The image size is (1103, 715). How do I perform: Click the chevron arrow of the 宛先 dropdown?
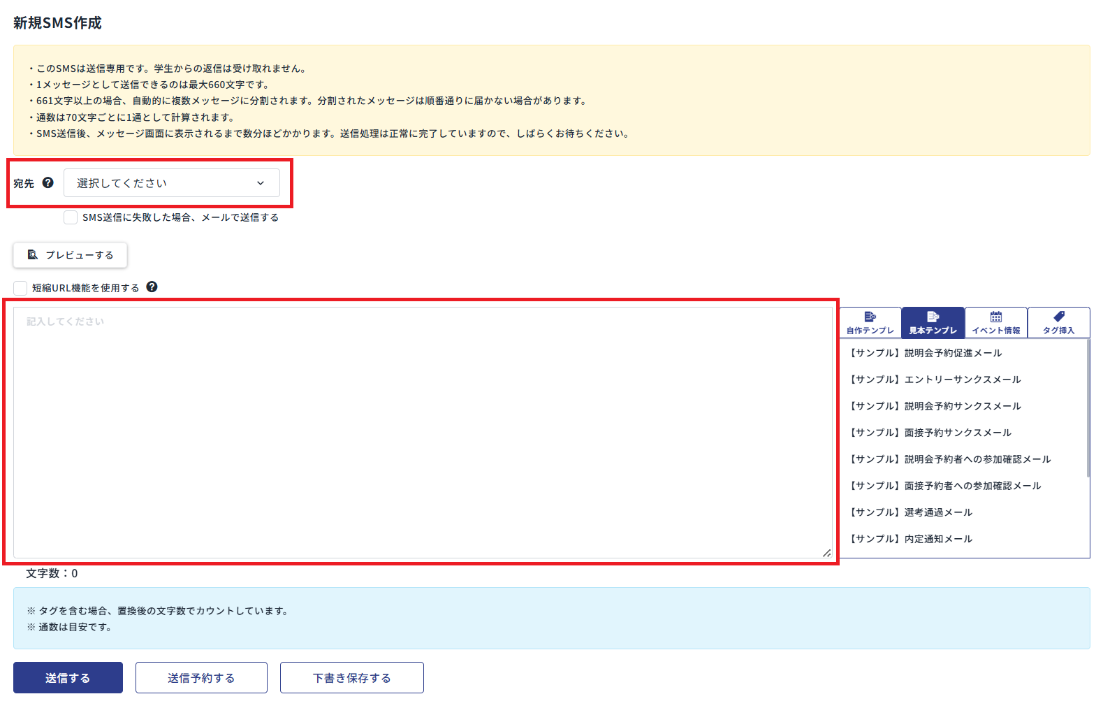(261, 183)
